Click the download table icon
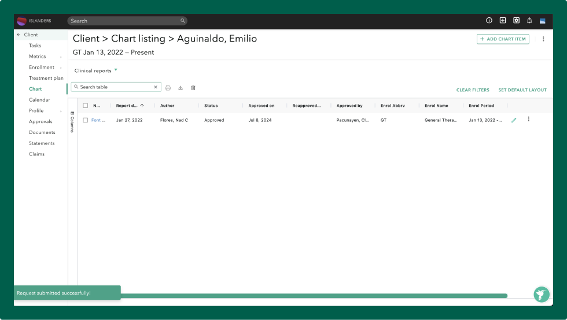The width and height of the screenshot is (567, 320). click(x=181, y=88)
